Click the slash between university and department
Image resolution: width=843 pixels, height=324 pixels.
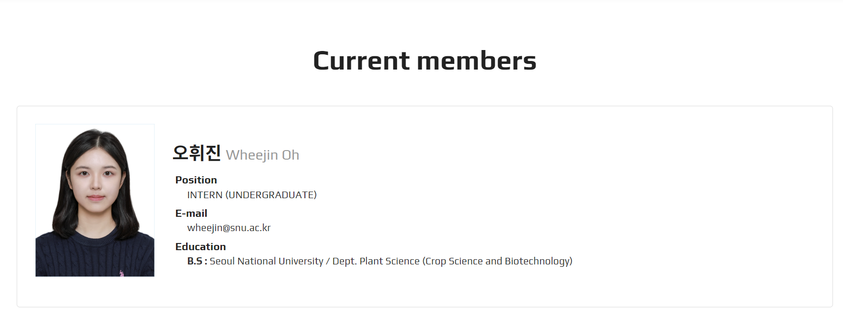328,261
